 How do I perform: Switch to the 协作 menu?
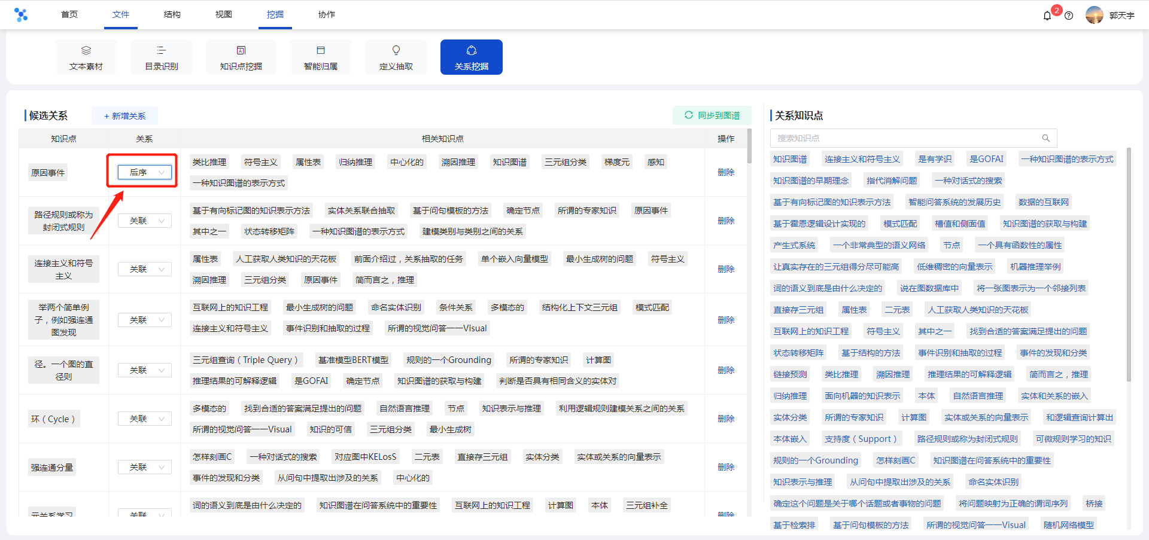[x=327, y=14]
